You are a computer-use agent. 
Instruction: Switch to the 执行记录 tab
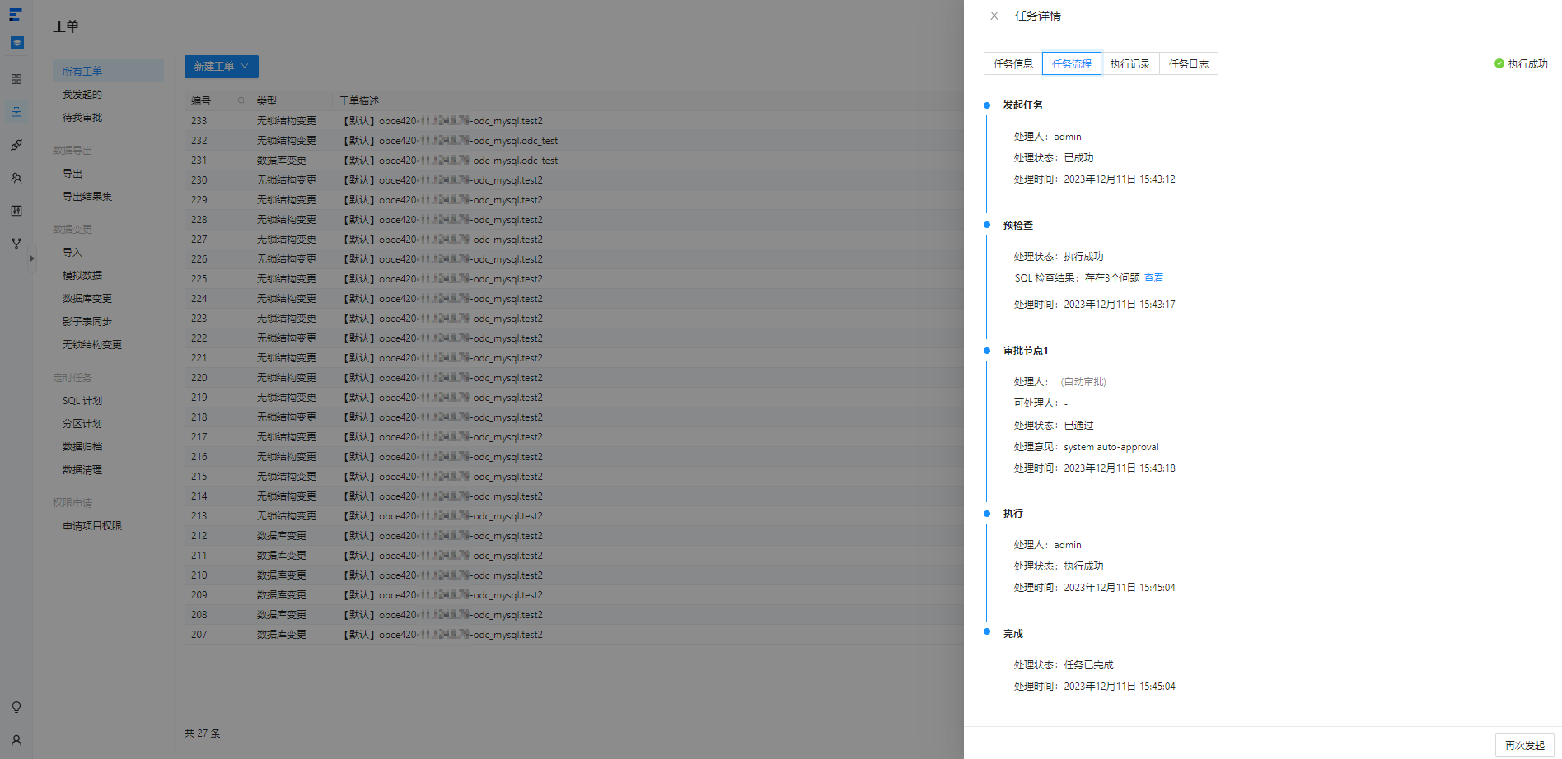(x=1130, y=63)
